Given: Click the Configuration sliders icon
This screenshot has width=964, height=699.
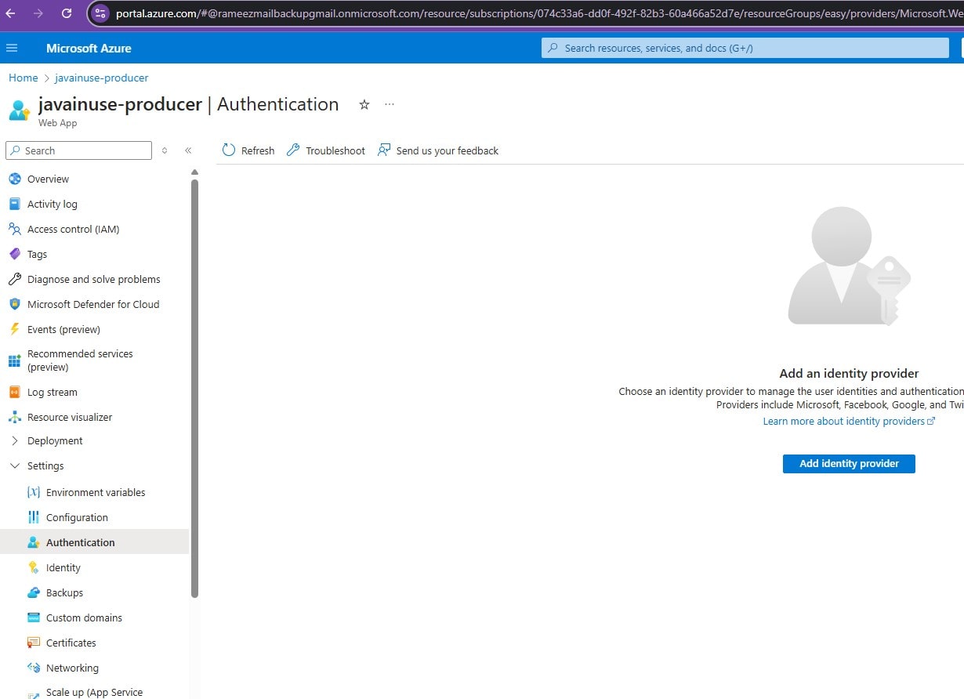Looking at the screenshot, I should pyautogui.click(x=33, y=517).
